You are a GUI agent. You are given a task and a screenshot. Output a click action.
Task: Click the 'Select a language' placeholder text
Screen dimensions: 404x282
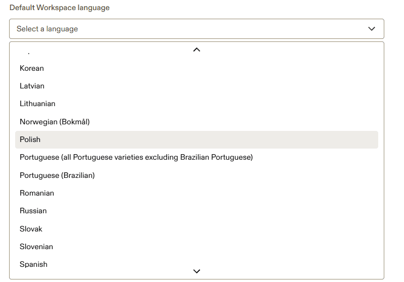click(47, 29)
